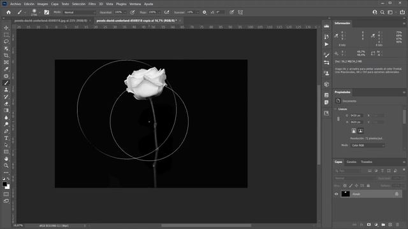Select the Dodge tool
The width and height of the screenshot is (408, 229).
tap(6, 124)
